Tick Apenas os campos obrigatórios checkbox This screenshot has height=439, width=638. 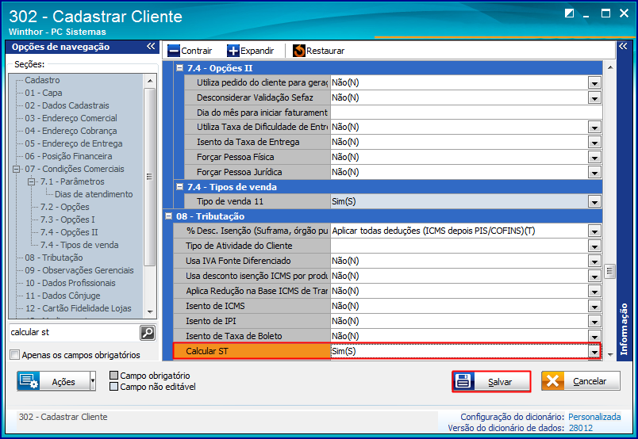coord(14,355)
